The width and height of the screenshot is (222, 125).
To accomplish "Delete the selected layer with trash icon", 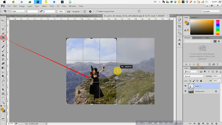I will pyautogui.click(x=216, y=124).
